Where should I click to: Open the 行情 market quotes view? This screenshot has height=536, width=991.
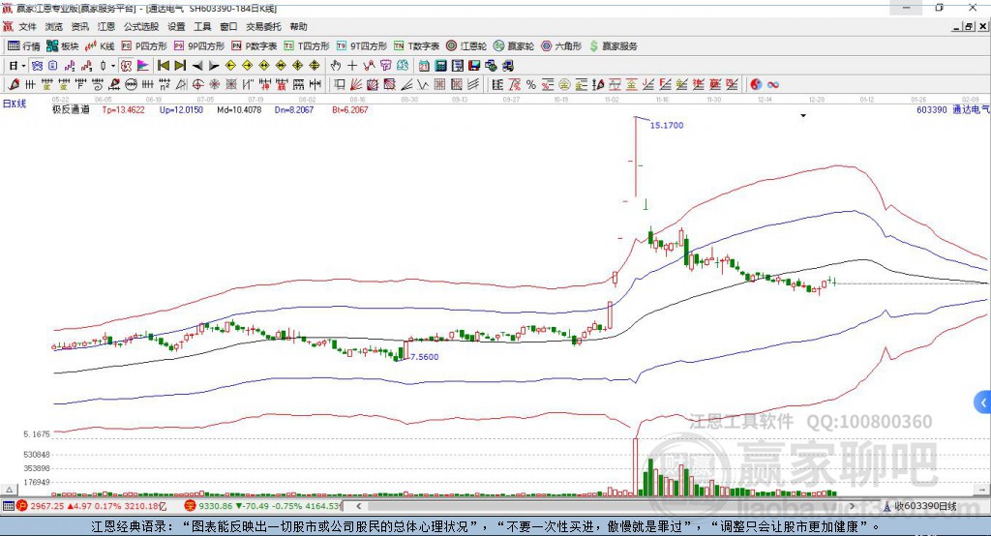click(24, 46)
